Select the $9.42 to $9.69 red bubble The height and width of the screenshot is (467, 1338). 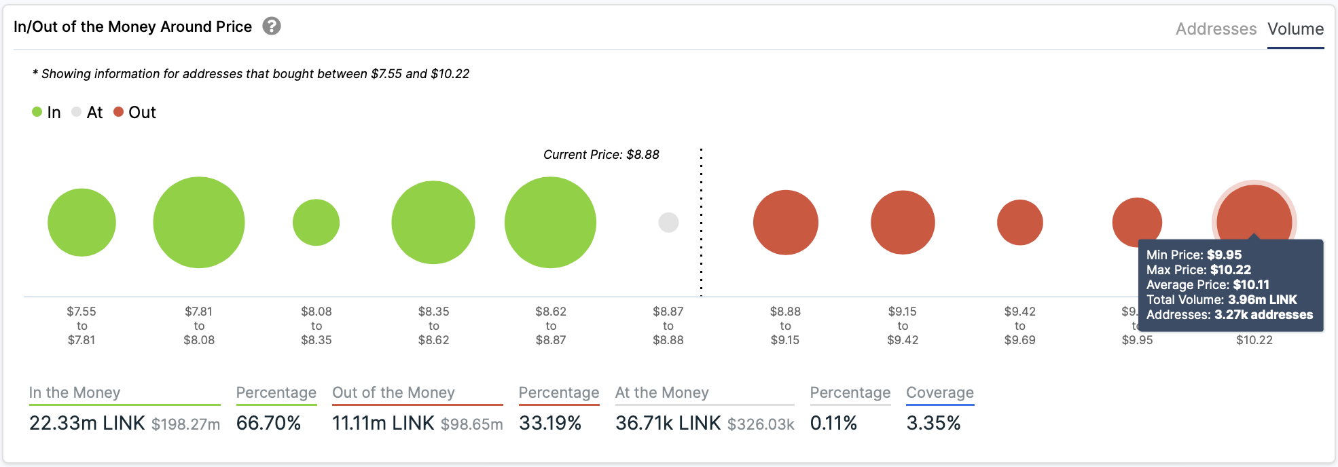(x=1020, y=223)
